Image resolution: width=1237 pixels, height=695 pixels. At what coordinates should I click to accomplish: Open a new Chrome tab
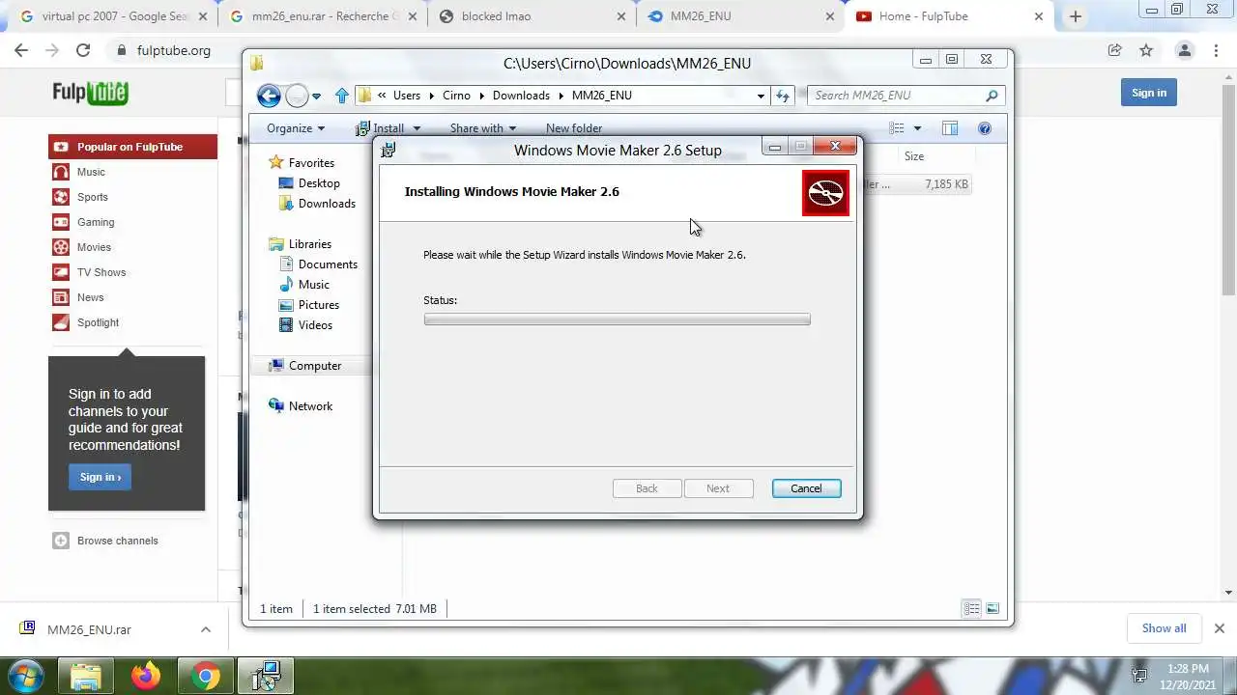1075,16
